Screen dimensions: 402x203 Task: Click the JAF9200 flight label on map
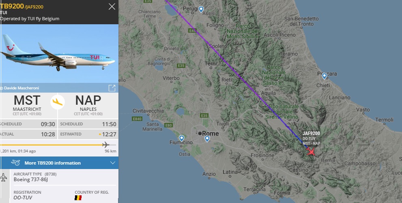[311, 133]
